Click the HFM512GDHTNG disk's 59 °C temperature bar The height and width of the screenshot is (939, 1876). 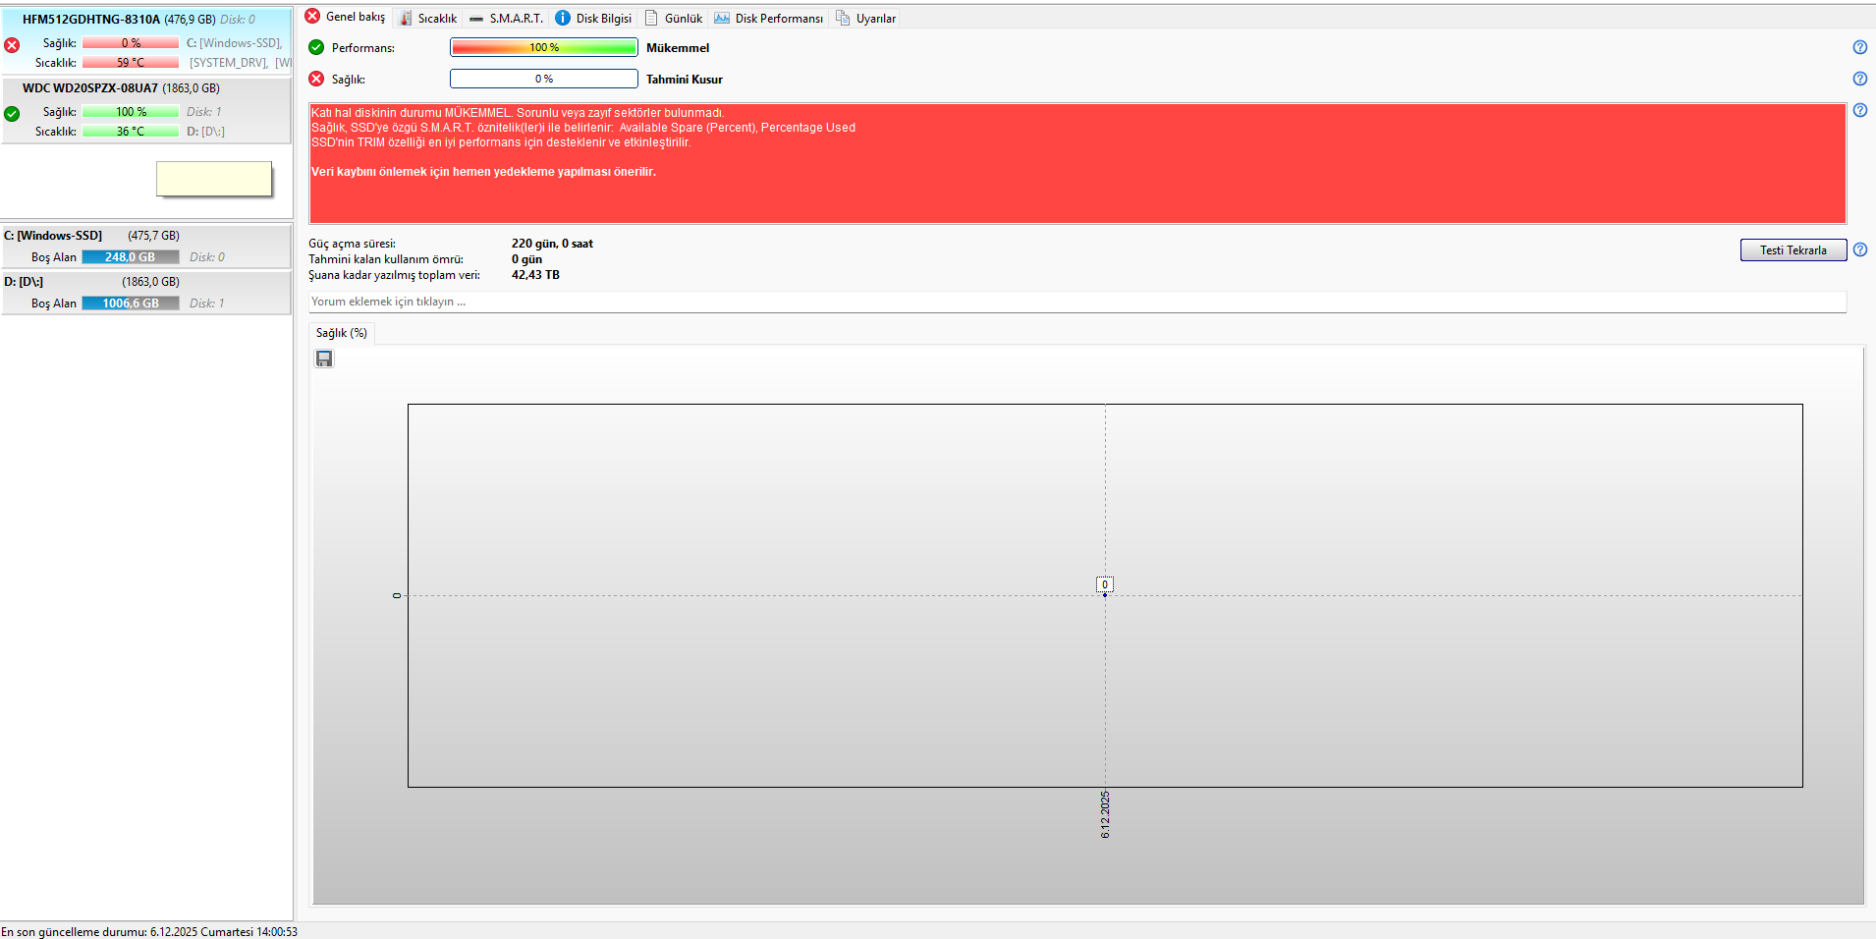131,63
